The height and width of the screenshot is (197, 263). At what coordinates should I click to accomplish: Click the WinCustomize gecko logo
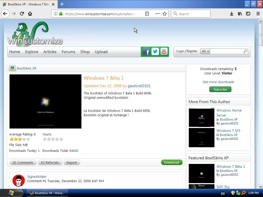point(35,34)
